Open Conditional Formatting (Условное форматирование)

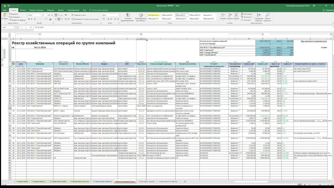click(128, 17)
